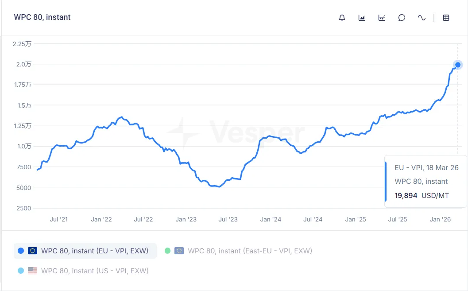Image resolution: width=468 pixels, height=291 pixels.
Task: Click the green East-EU legend dot
Action: pos(167,251)
